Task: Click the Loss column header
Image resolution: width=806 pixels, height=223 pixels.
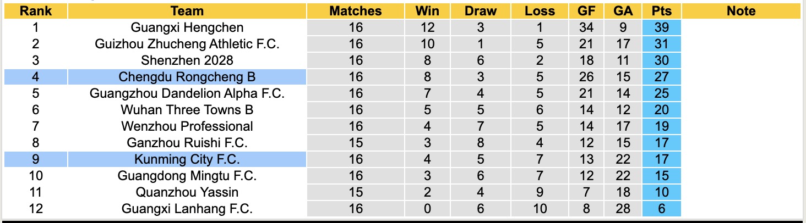Action: [540, 11]
